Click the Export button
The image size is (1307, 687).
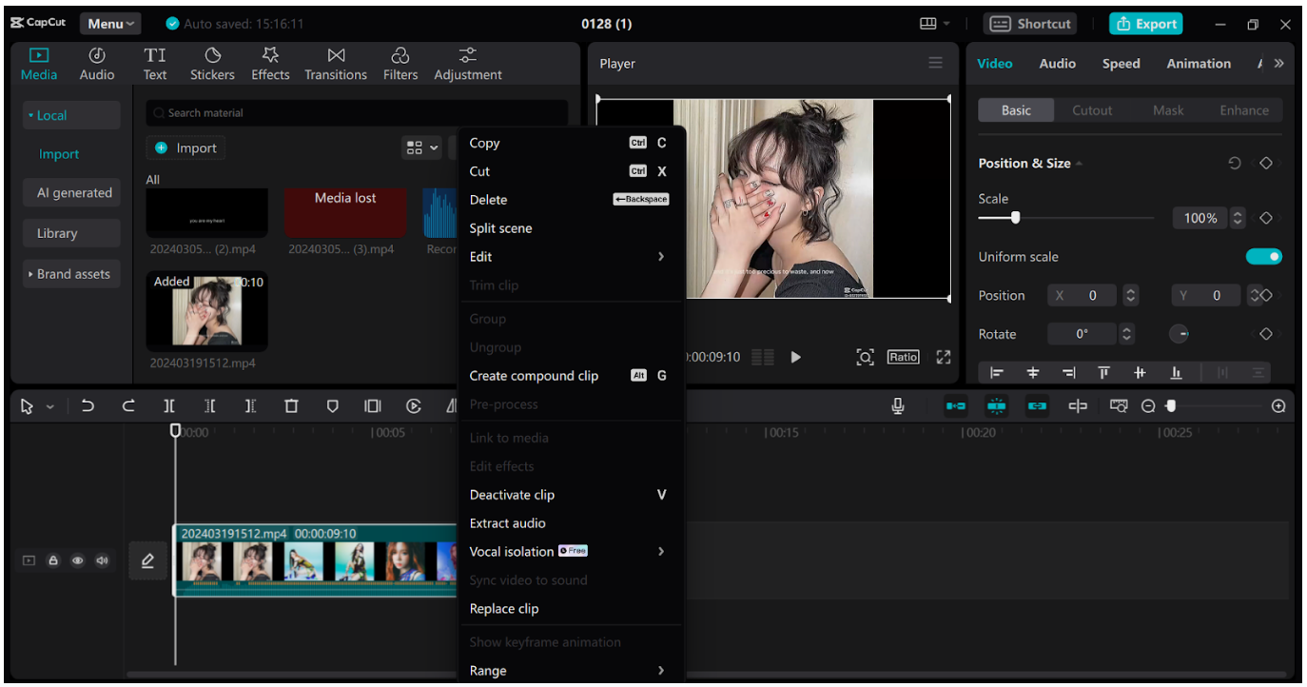[x=1145, y=23]
